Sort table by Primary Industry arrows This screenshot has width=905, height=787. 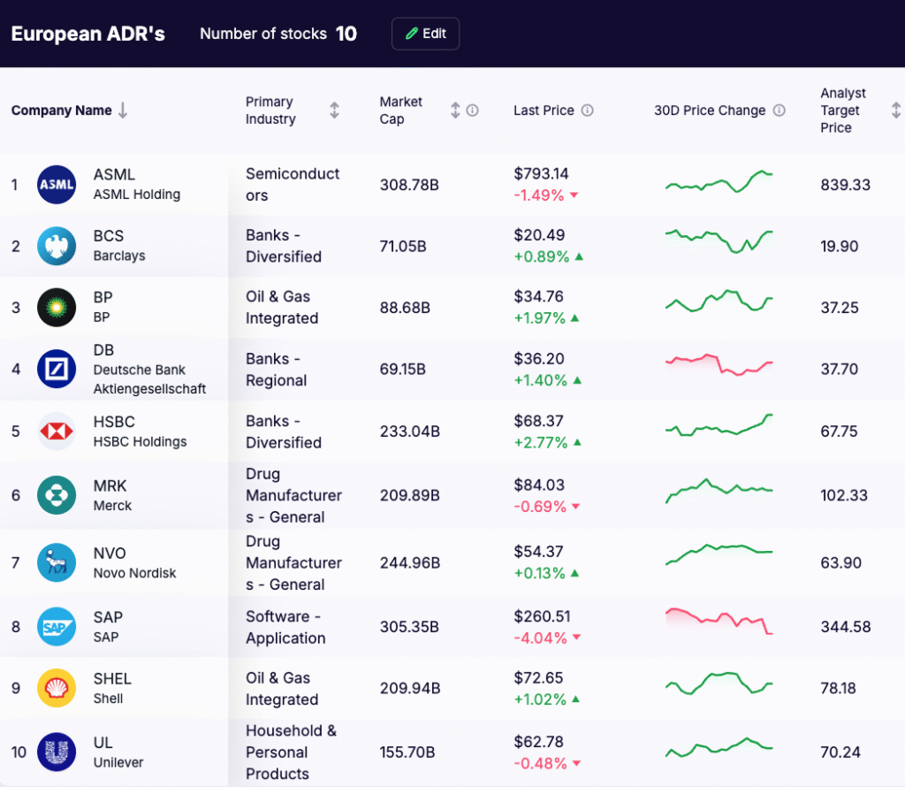tap(334, 111)
